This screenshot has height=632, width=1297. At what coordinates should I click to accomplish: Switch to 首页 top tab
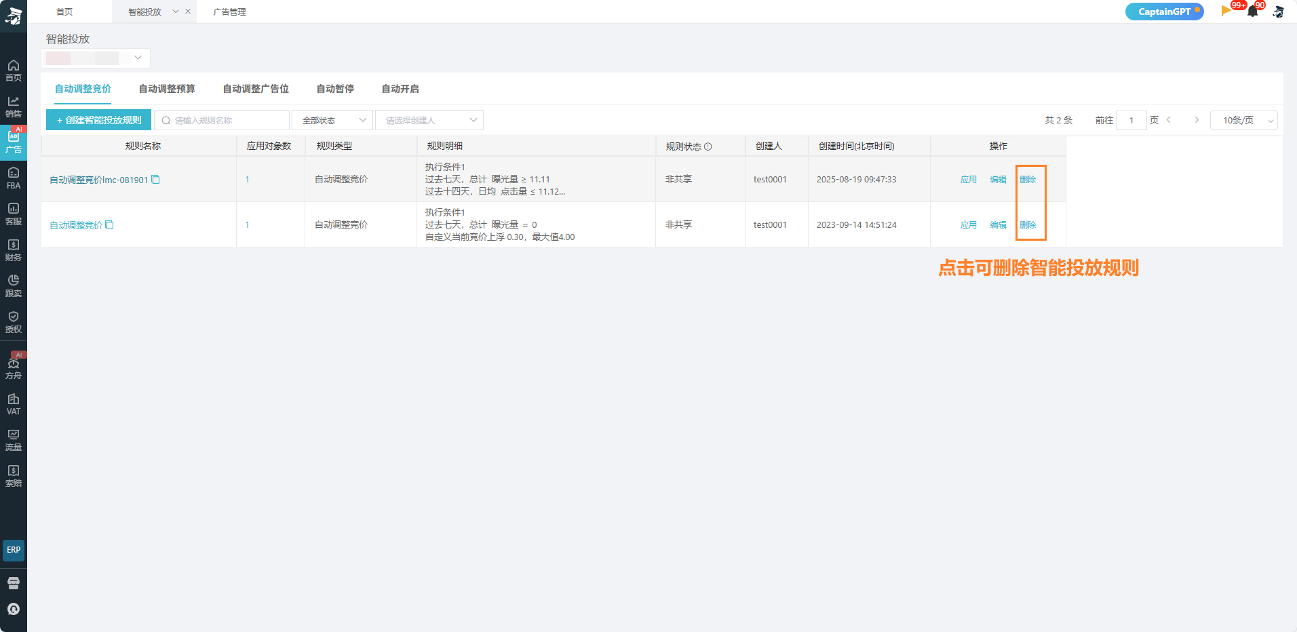coord(64,12)
